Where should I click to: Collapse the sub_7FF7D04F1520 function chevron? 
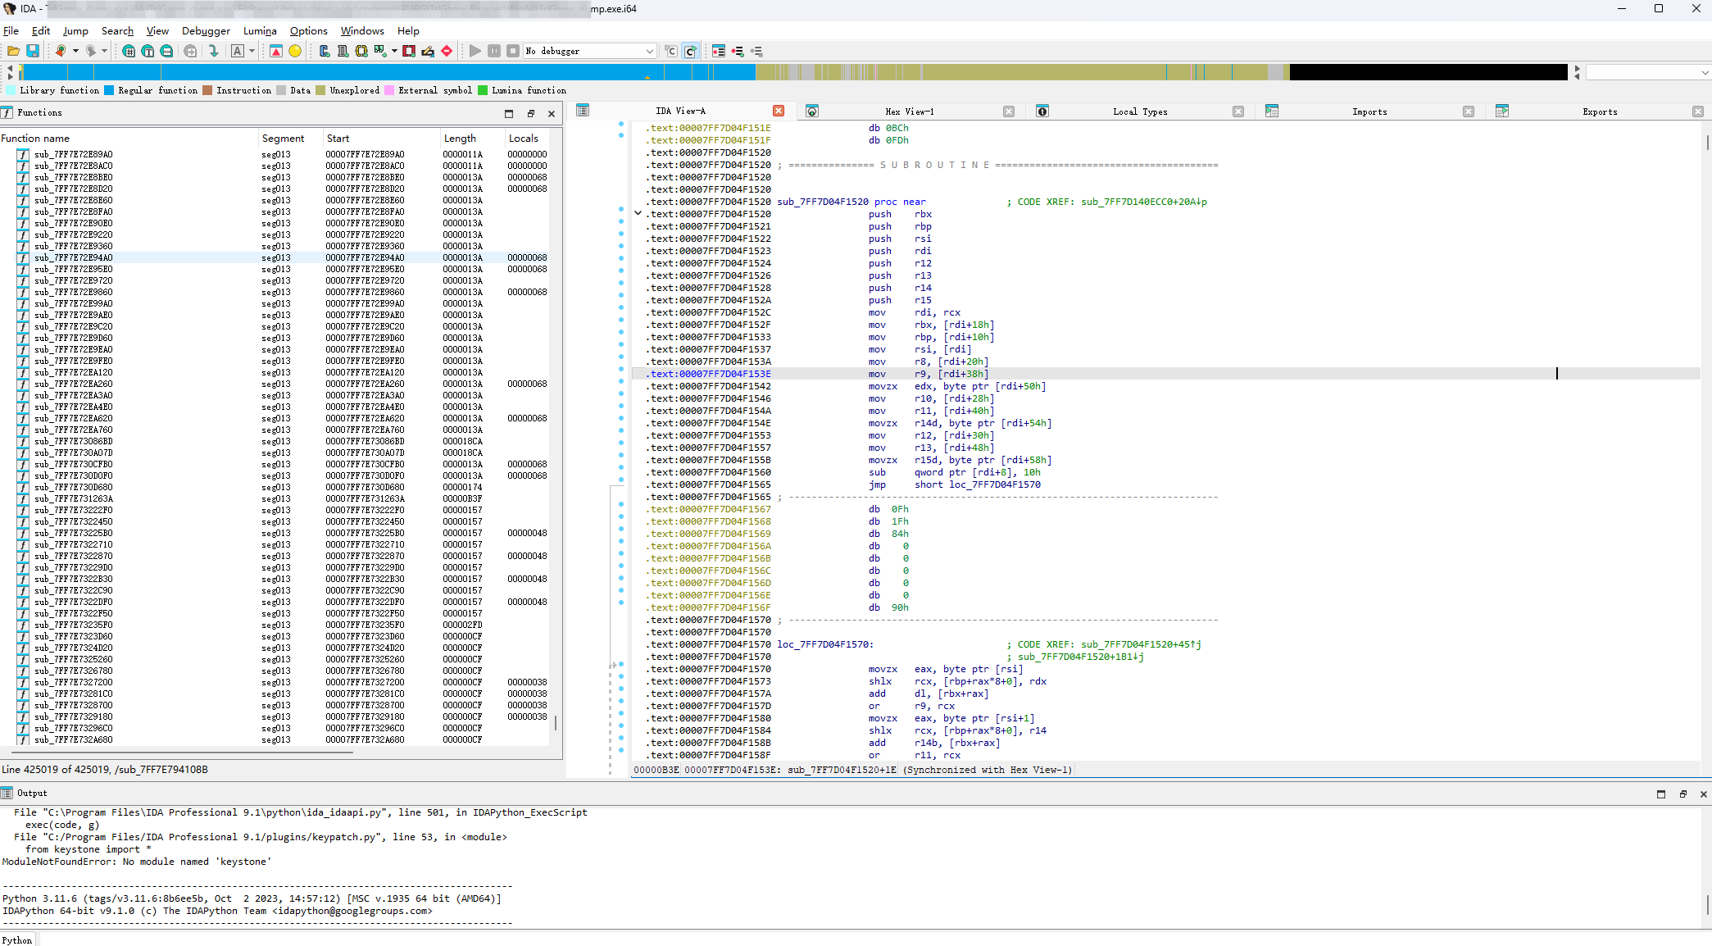tap(638, 213)
